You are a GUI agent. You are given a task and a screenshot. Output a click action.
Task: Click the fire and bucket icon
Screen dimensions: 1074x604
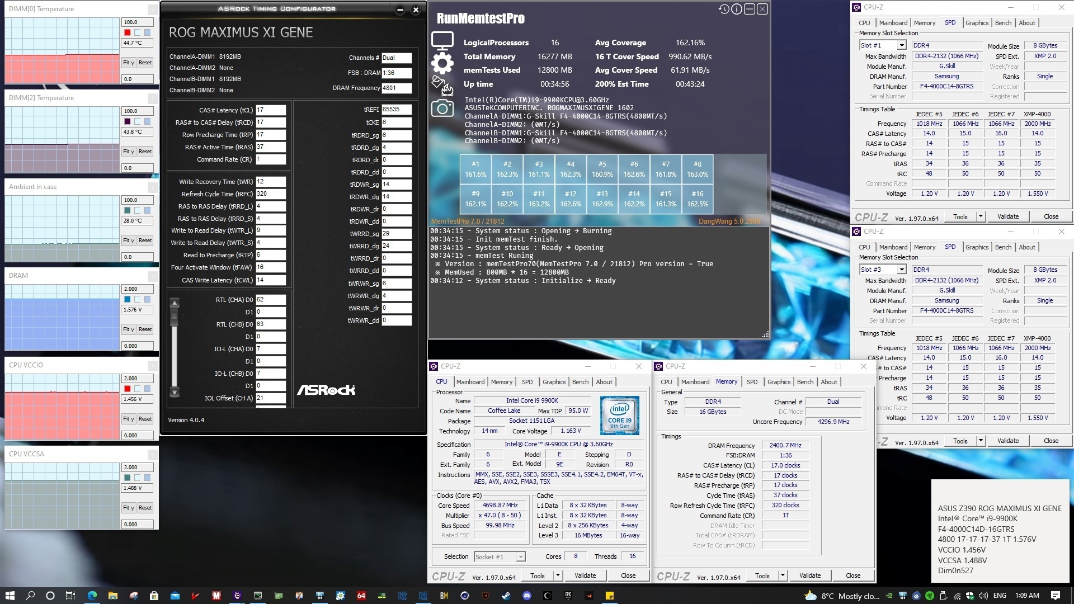pos(442,86)
